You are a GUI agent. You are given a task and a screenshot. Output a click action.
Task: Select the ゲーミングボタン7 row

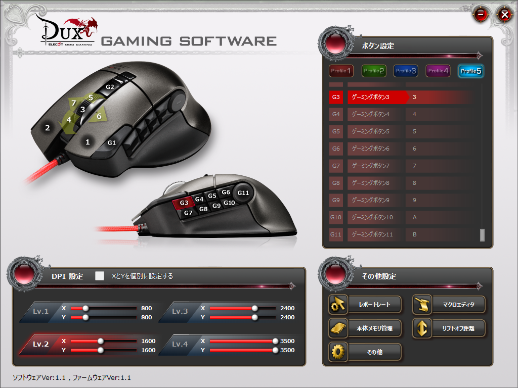(x=402, y=166)
